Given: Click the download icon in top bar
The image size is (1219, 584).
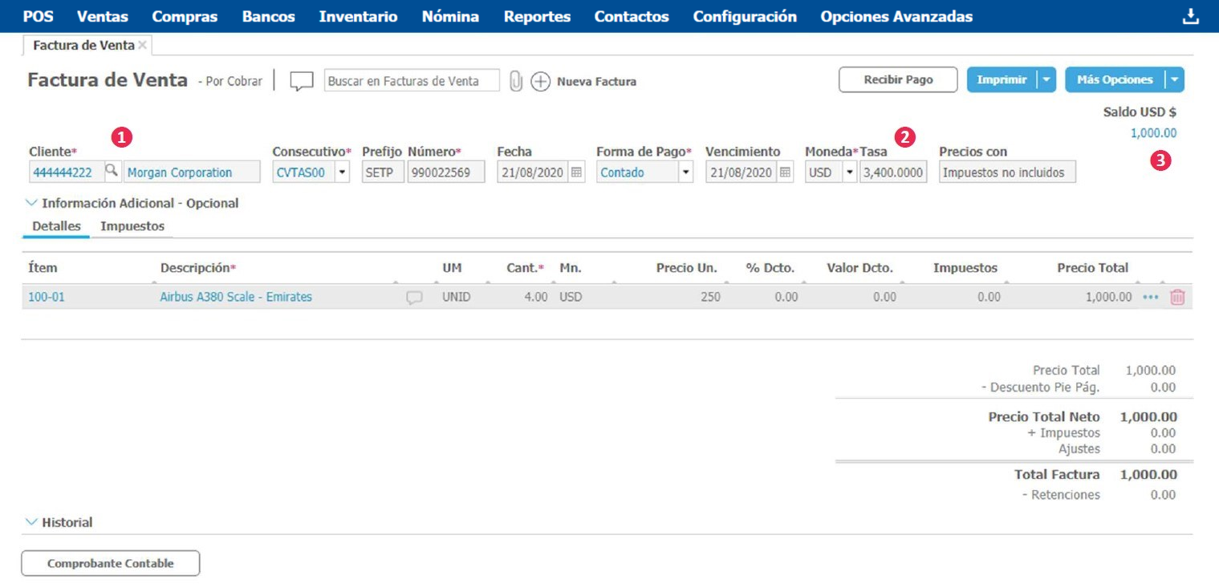Looking at the screenshot, I should [1191, 17].
